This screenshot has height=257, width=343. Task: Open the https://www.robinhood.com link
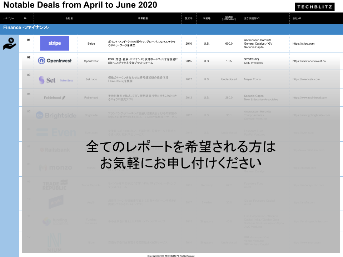point(310,98)
